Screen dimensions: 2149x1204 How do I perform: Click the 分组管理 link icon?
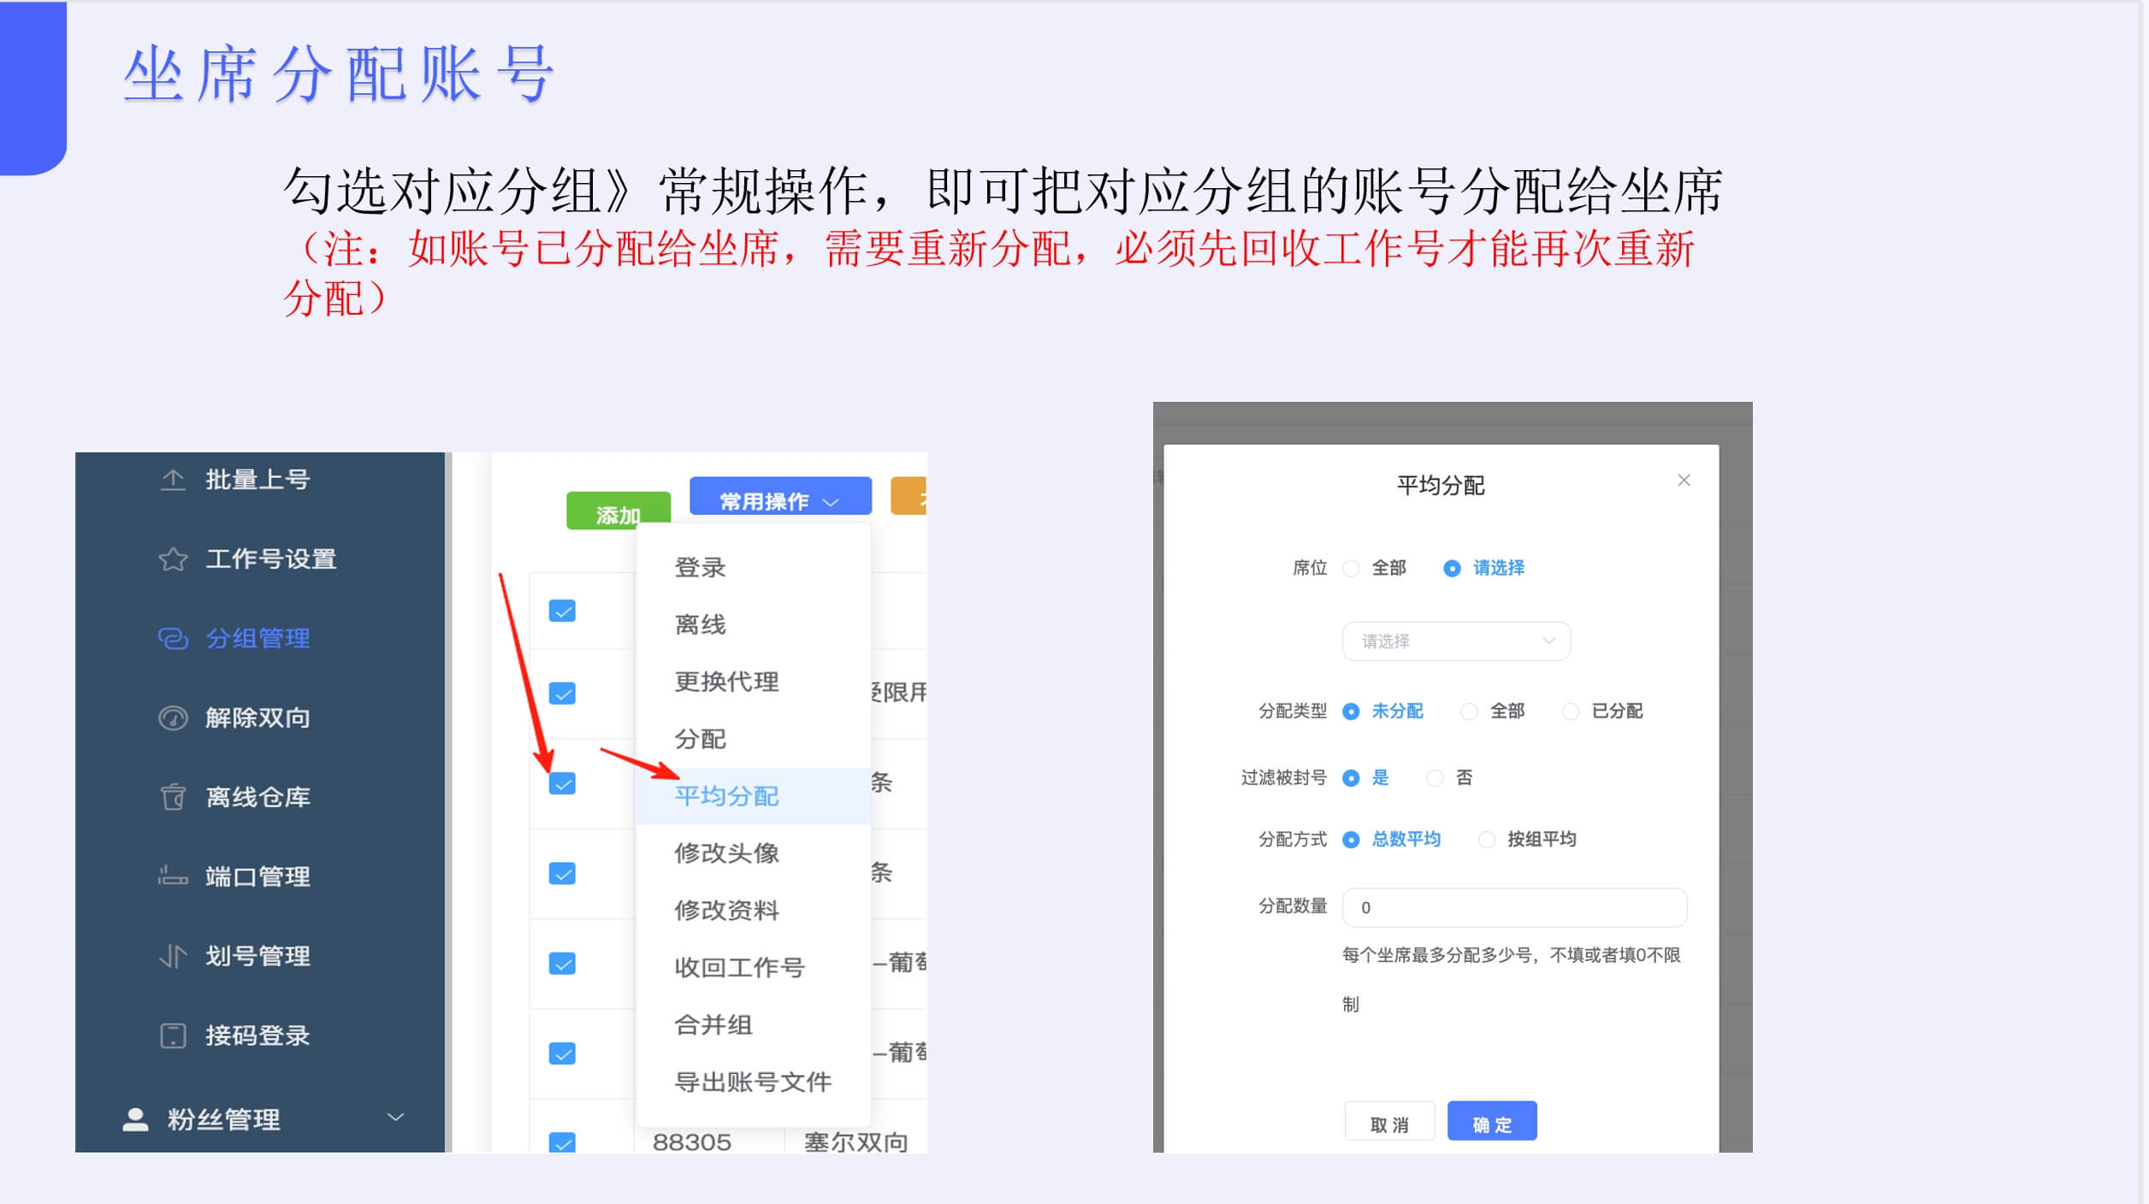point(171,639)
